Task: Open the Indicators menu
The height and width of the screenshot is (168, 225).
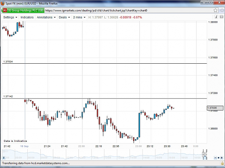Action: coord(27,17)
